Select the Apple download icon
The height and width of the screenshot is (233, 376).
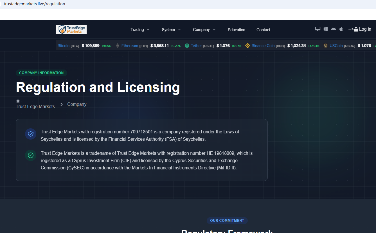(x=341, y=29)
